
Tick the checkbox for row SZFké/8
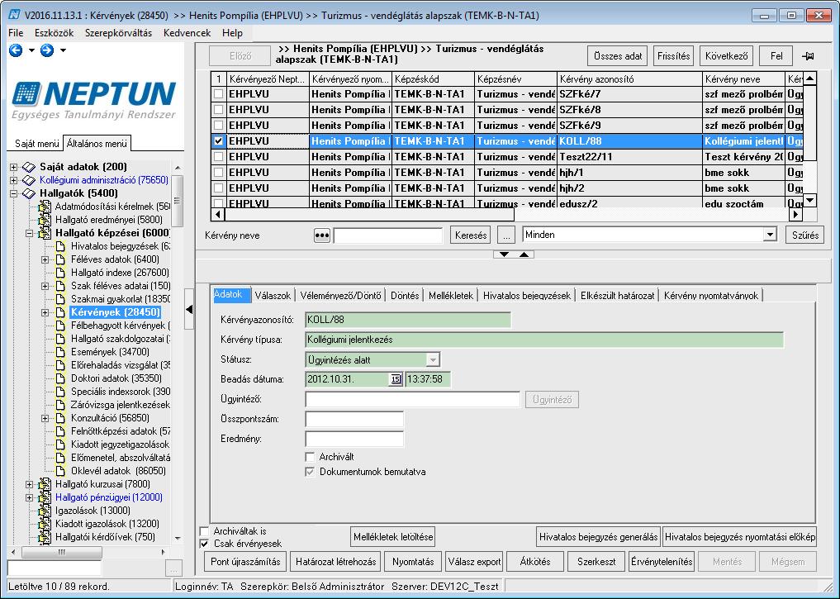[x=219, y=110]
